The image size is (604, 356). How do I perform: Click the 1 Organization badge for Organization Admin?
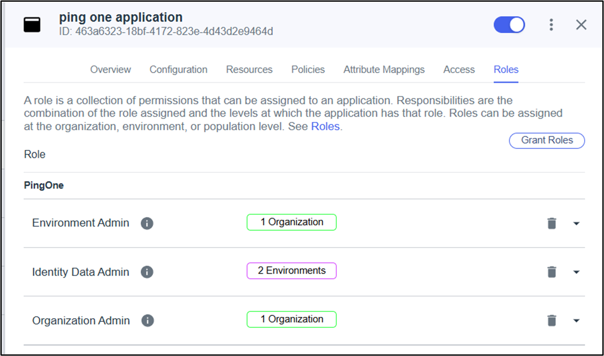tap(292, 319)
